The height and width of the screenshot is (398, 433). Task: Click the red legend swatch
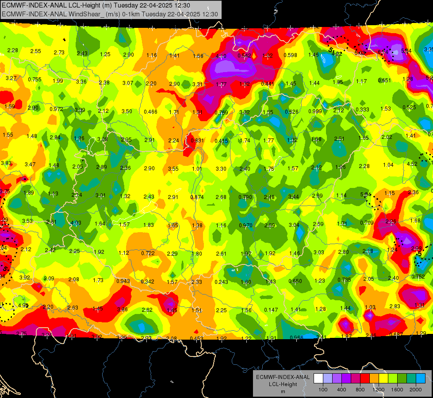365,379
